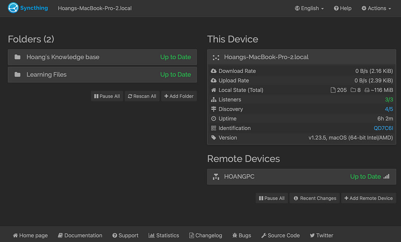
Task: Click Hoangs-MacBook-Pro-2.local title in navbar
Action: coord(95,8)
